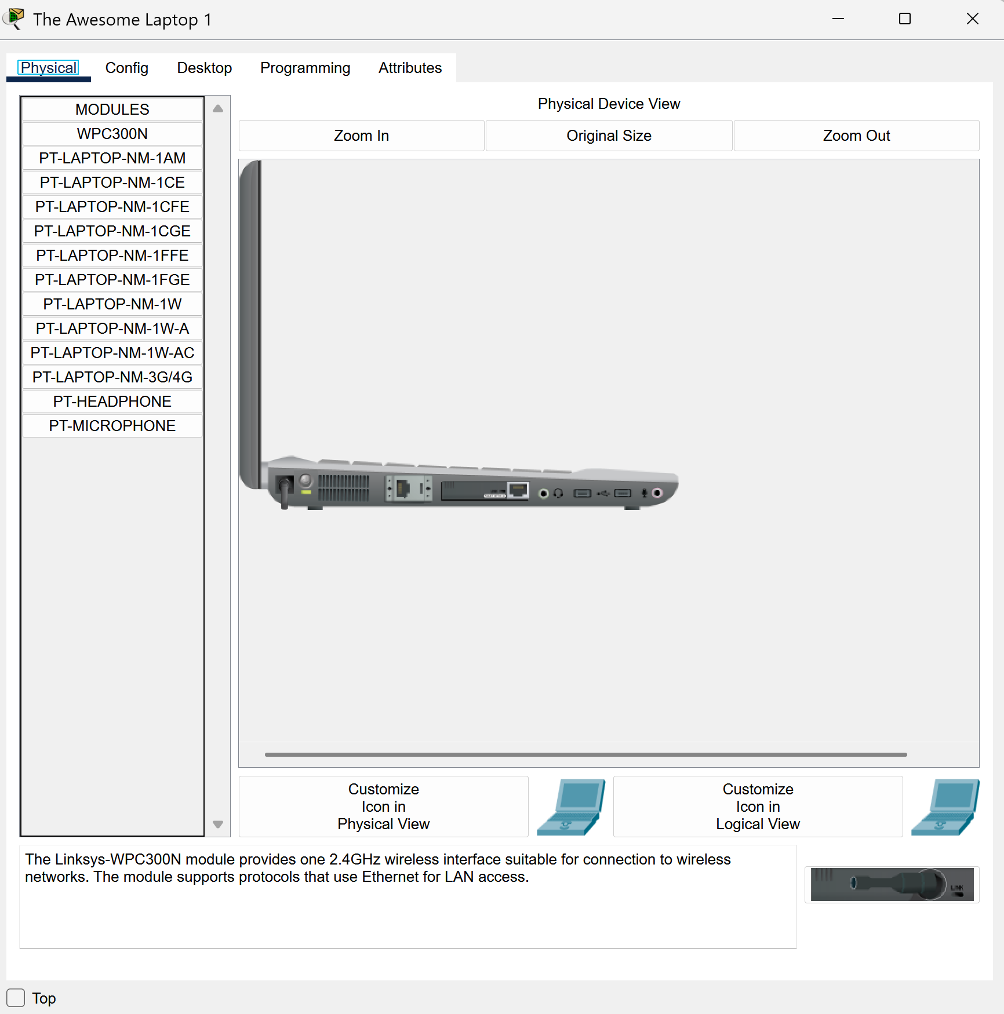Click the Zoom Out button
This screenshot has height=1014, width=1004.
point(856,136)
